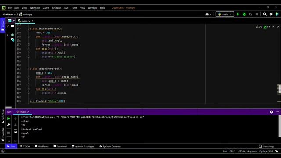Rerun main with Run panel play icon
The height and width of the screenshot is (158, 281).
tap(8, 118)
